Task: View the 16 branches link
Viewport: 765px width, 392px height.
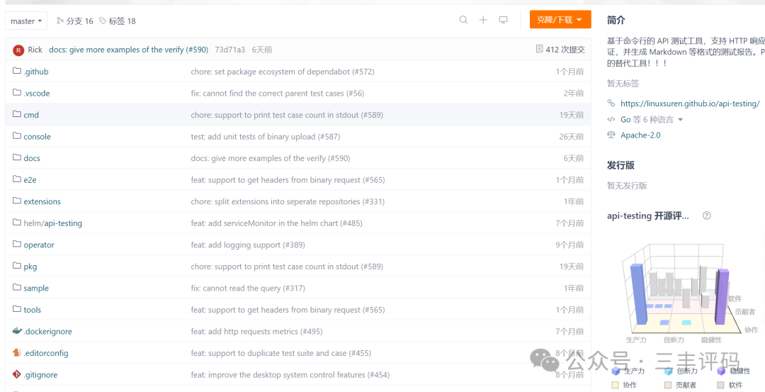Action: (79, 21)
